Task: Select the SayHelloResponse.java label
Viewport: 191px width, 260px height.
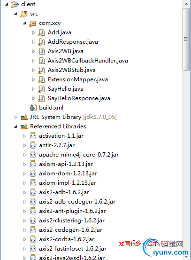Action: click(x=79, y=98)
